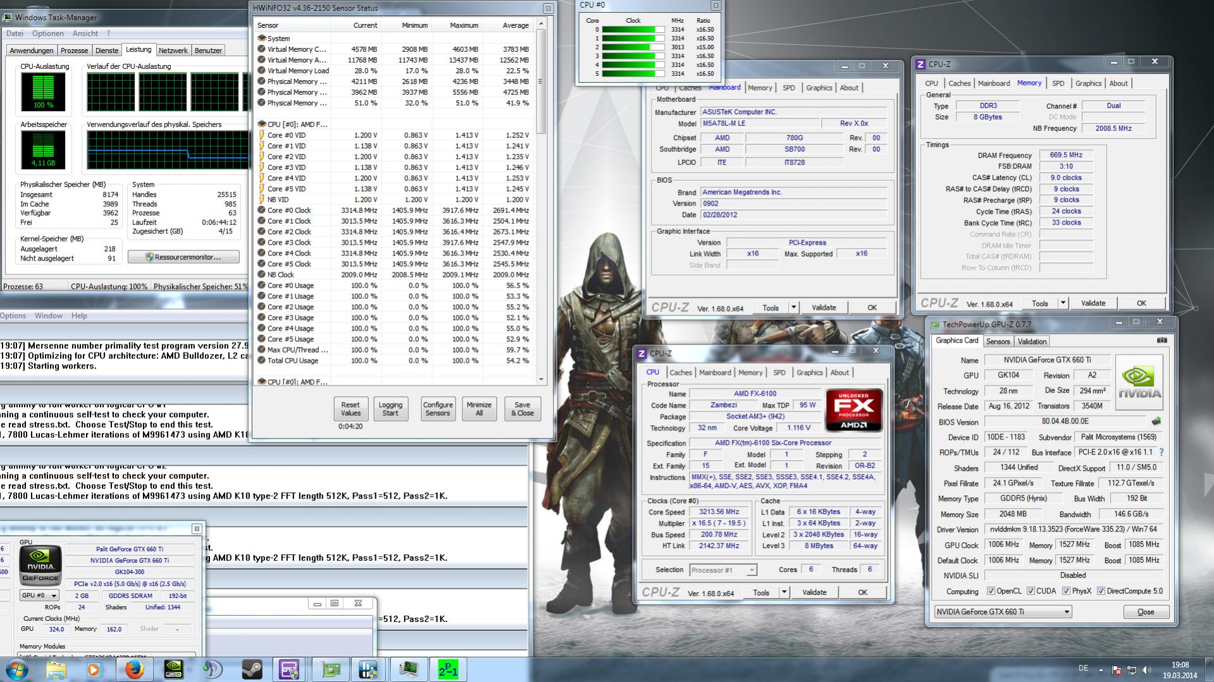Screen dimensions: 1214x682
Task: Click Reset Values in HWiNFO
Action: [350, 409]
